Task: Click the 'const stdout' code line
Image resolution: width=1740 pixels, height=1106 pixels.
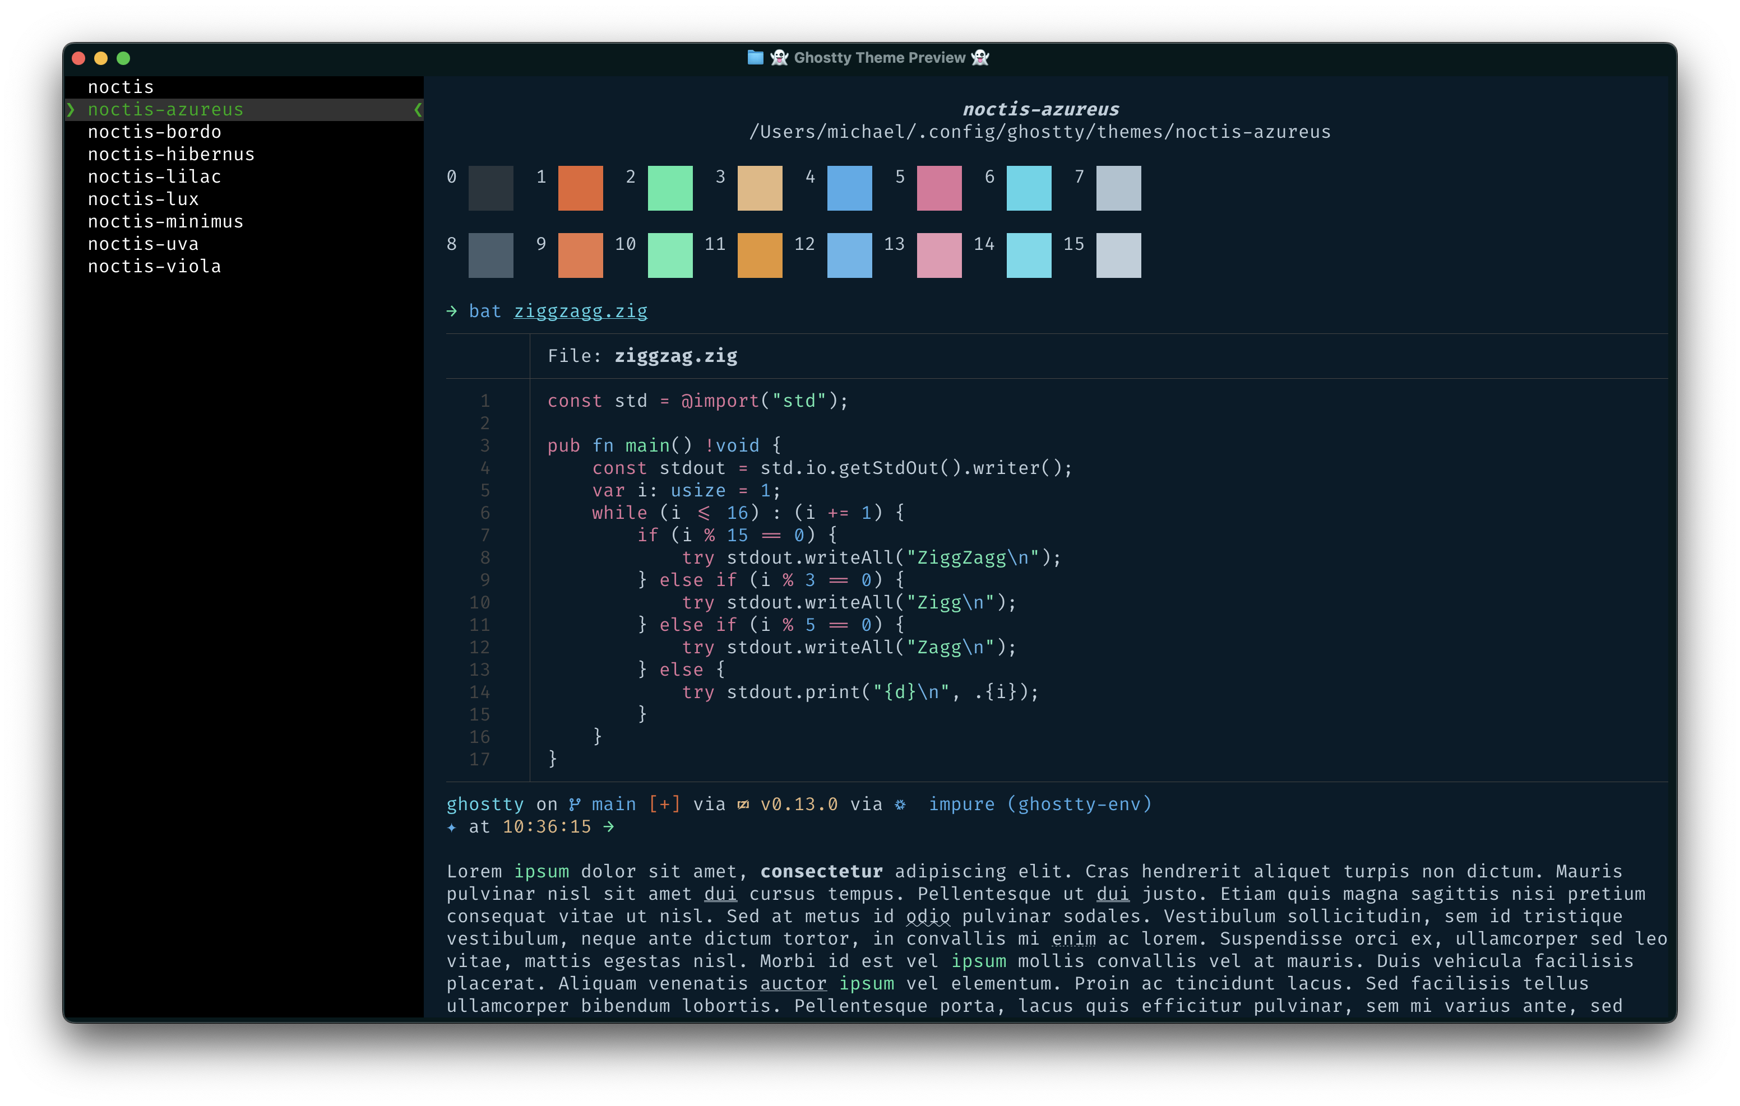Action: pos(832,467)
